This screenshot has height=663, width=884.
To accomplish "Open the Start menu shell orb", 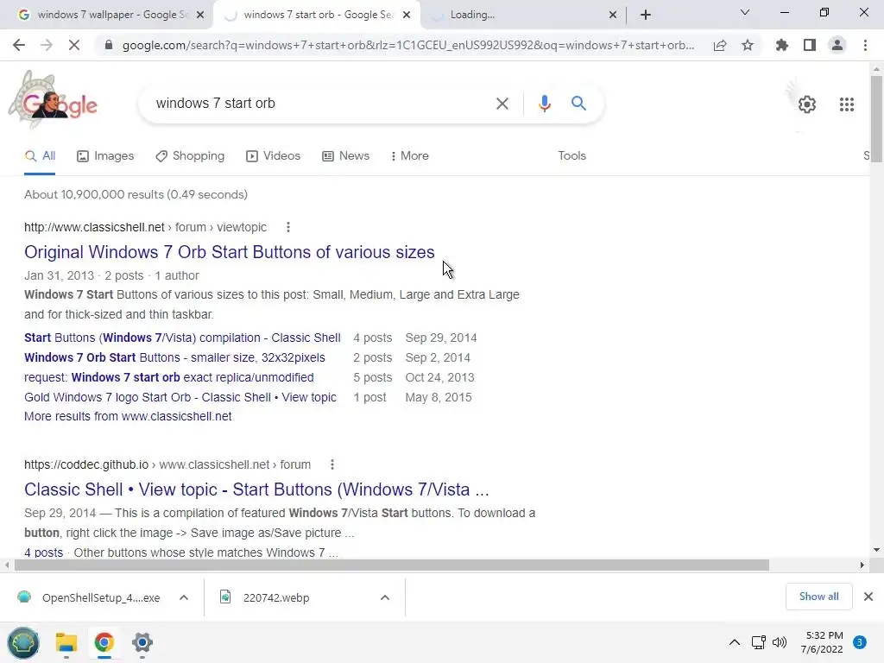I will [23, 642].
